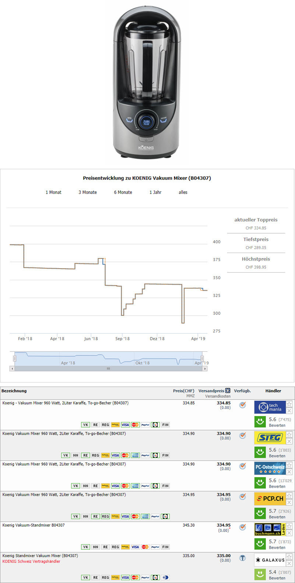Hide tech mania with the X button

tap(289, 411)
